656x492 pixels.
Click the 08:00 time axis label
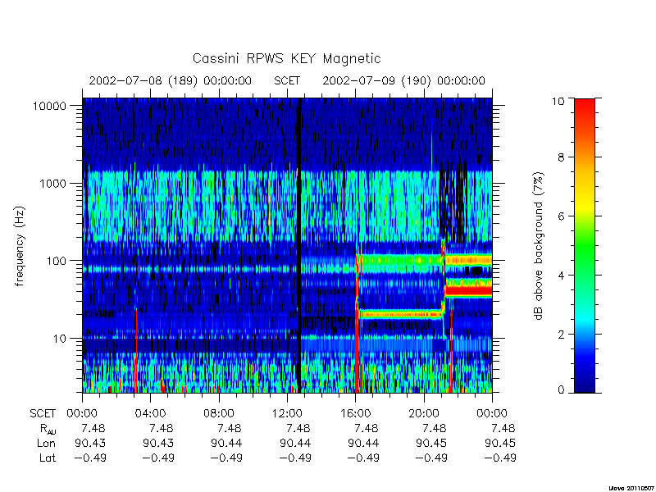(219, 413)
